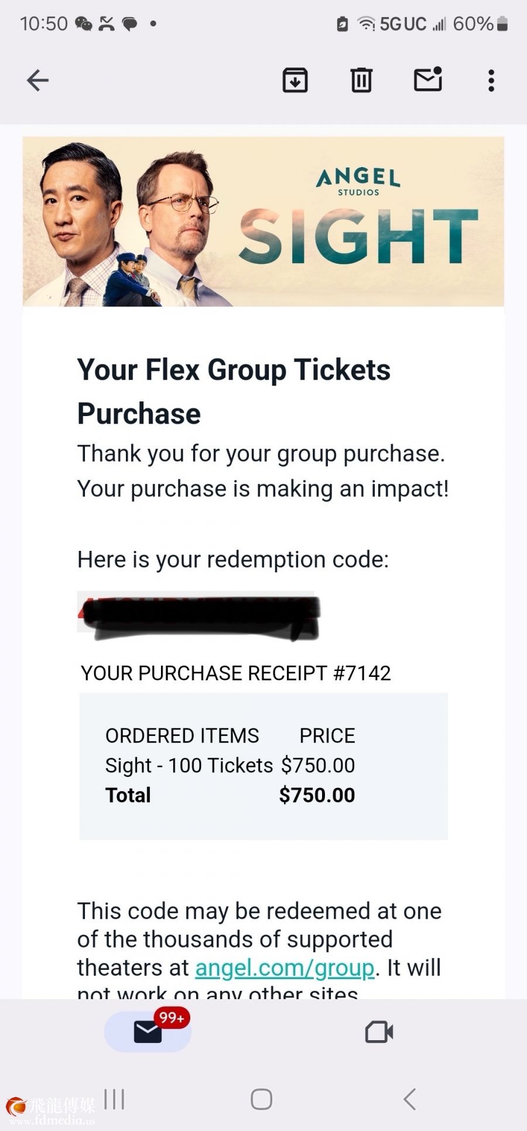Open the three-dot overflow menu
The image size is (527, 1131).
(x=491, y=80)
